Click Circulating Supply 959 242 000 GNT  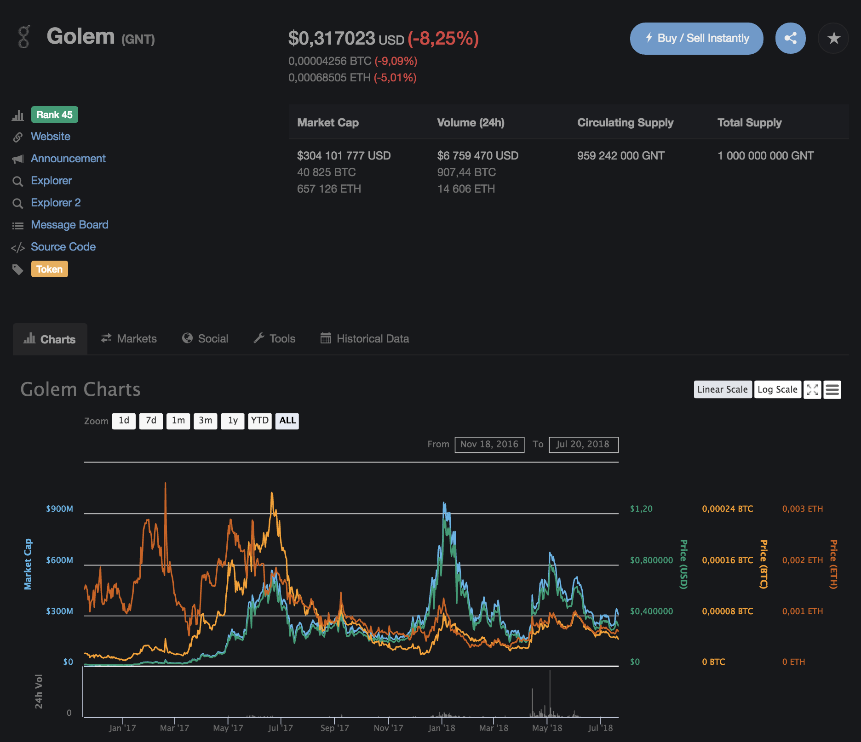point(621,156)
